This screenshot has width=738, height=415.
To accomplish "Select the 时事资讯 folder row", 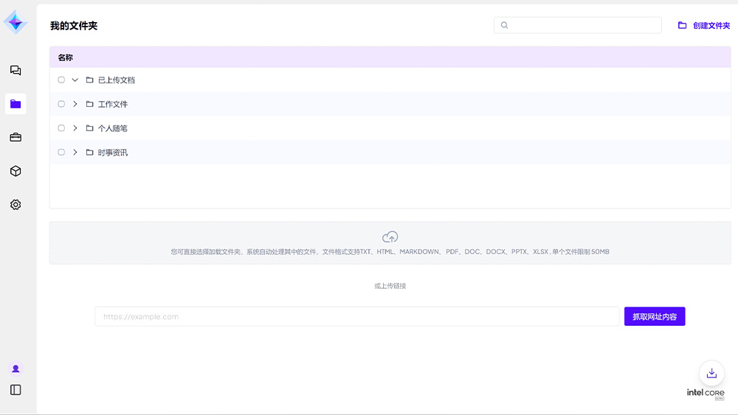I will point(113,153).
